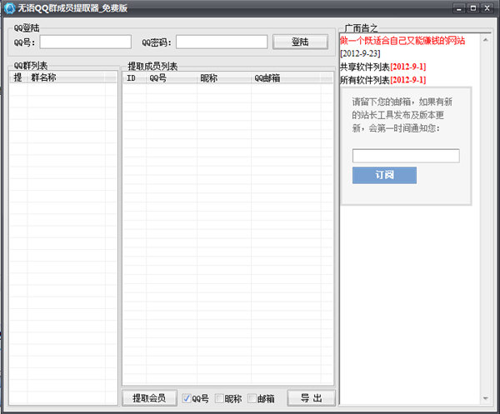Click the 导出 export button
Viewport: 500px width, 414px height.
tap(311, 398)
